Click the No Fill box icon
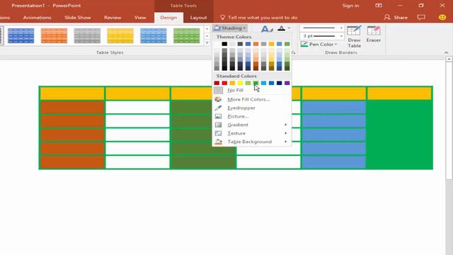The image size is (453, 255). [x=218, y=90]
